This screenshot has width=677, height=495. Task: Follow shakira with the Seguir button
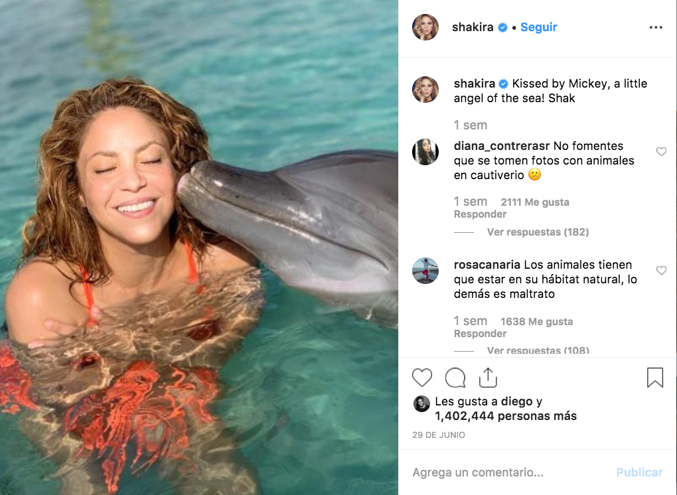(538, 27)
